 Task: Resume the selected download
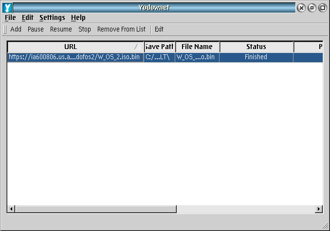61,29
